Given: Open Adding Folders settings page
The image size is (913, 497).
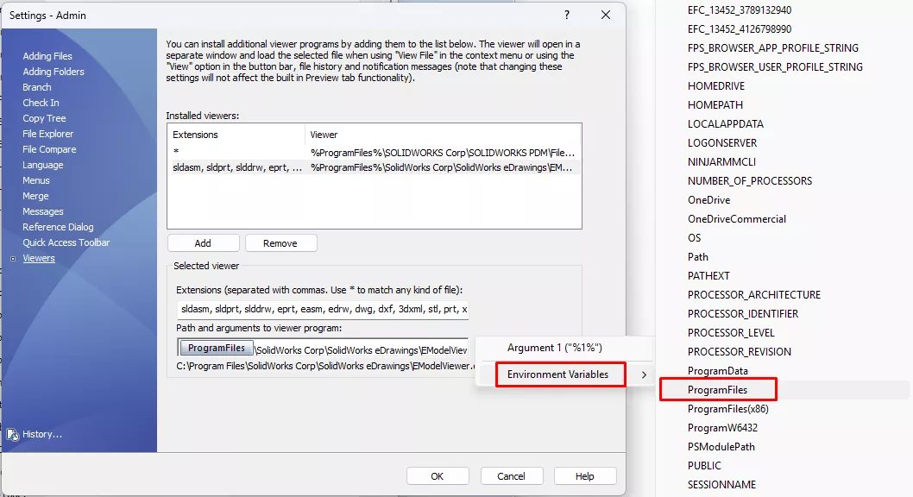Looking at the screenshot, I should pyautogui.click(x=53, y=72).
